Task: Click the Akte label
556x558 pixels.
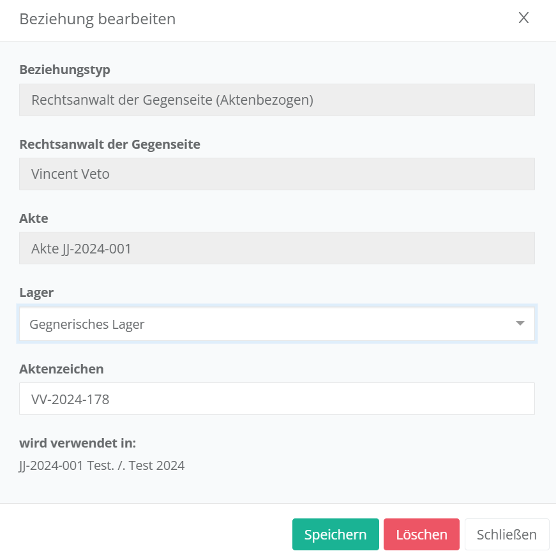Action: pos(34,218)
